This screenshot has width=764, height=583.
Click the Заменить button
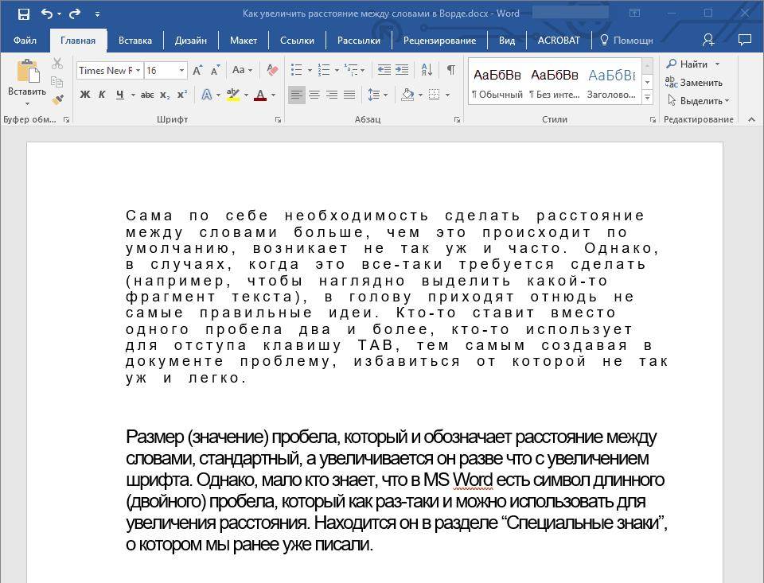coord(694,82)
